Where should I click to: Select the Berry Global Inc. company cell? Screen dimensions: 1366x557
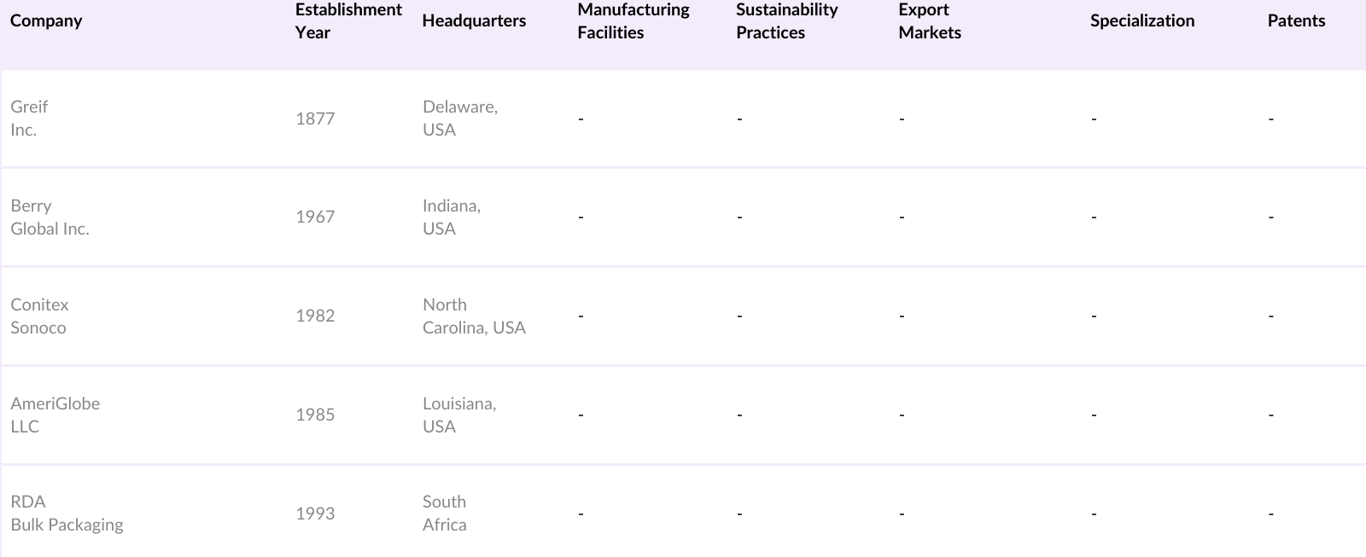(x=50, y=217)
